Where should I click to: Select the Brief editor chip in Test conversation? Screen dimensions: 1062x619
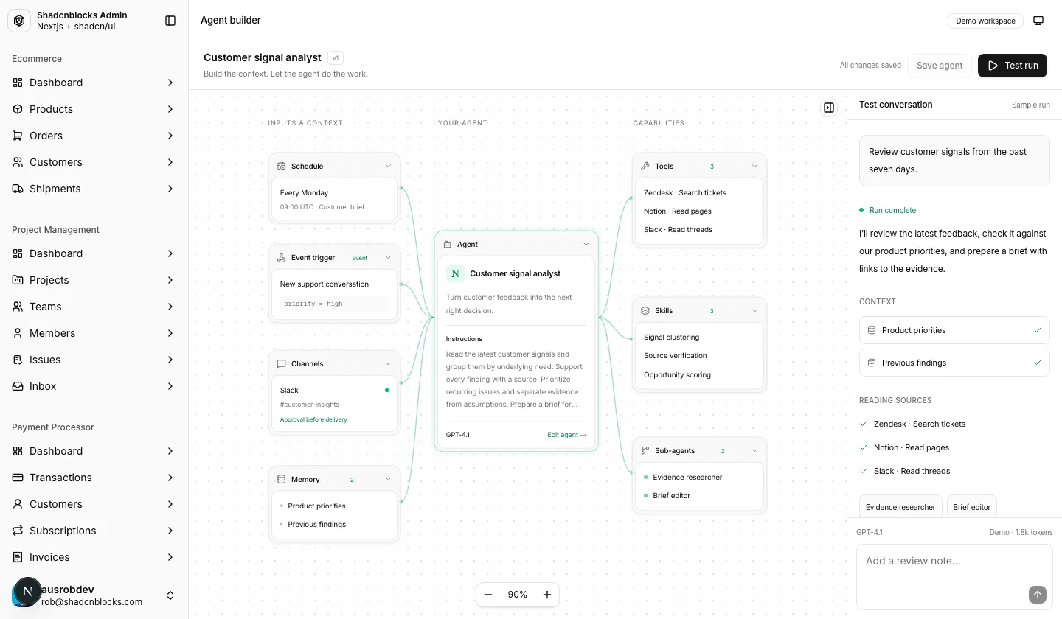[972, 507]
